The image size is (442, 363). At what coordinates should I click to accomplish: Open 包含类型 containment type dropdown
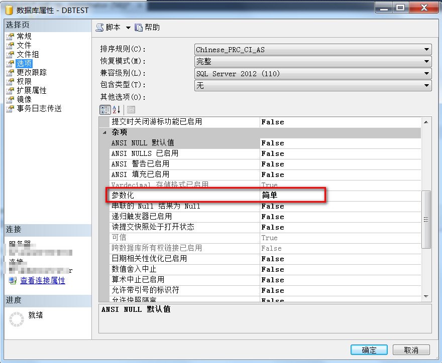pyautogui.click(x=313, y=85)
